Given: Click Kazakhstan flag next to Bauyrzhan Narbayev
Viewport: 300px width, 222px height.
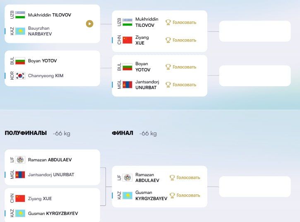Looking at the screenshot, I should pyautogui.click(x=20, y=31).
